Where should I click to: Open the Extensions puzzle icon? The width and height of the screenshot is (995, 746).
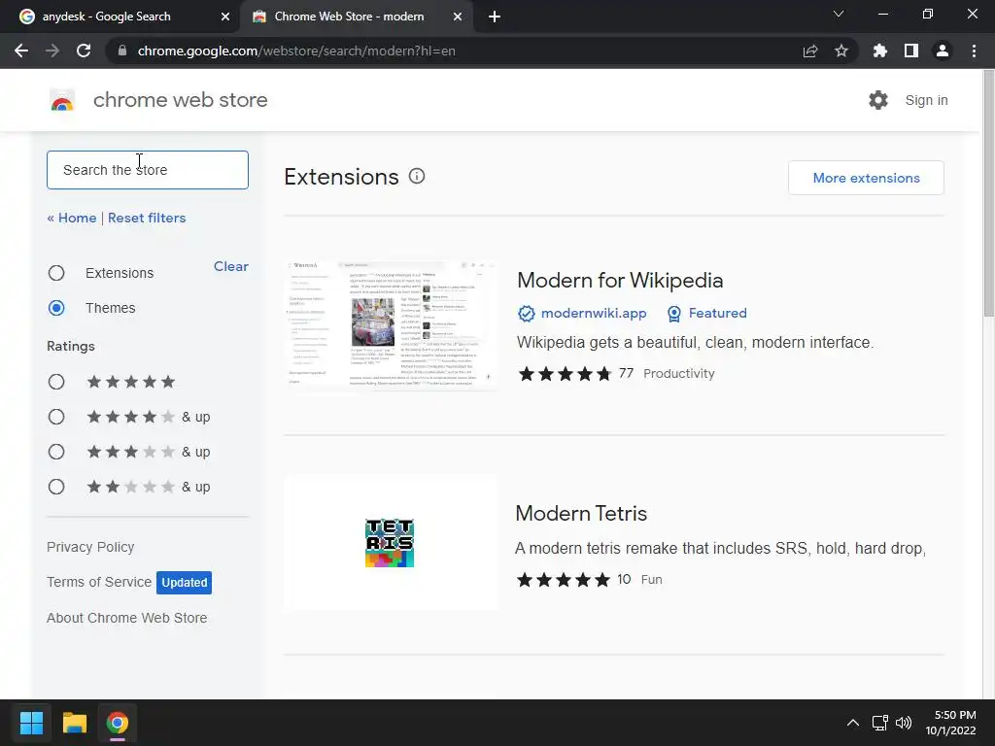coord(879,51)
